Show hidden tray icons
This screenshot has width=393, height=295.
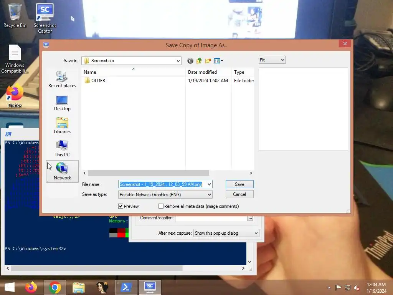click(329, 288)
